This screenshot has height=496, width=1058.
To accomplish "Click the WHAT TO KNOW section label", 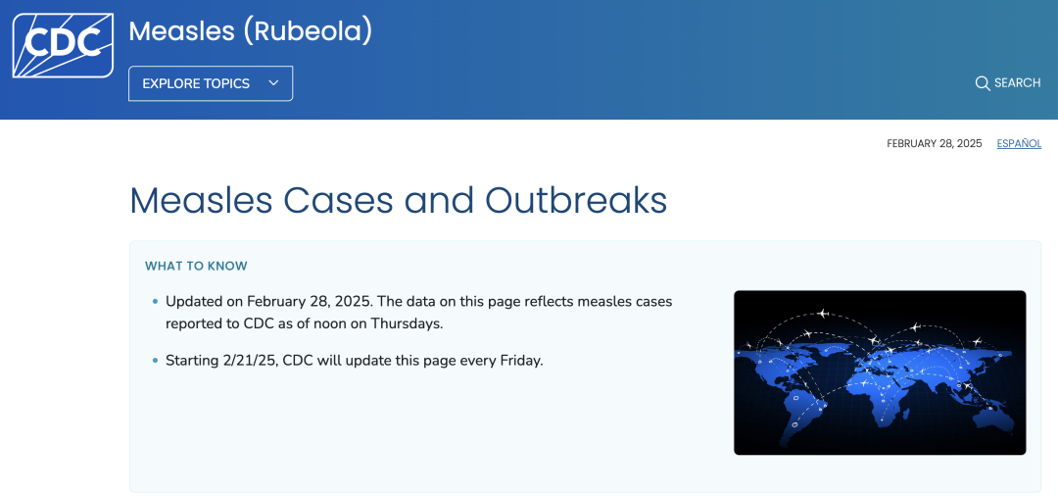I will coord(196,266).
